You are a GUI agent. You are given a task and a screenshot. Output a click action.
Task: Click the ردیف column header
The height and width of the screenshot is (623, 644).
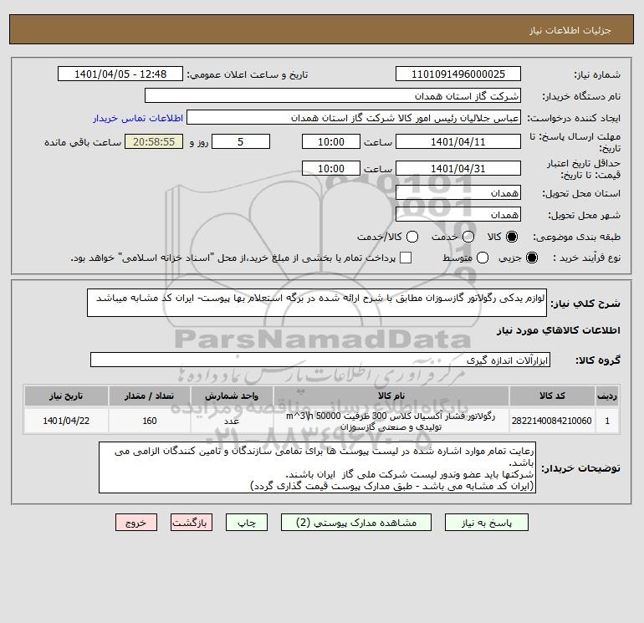pyautogui.click(x=607, y=396)
